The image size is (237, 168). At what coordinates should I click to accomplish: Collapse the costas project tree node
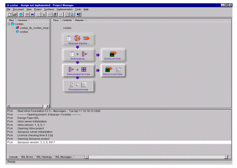(x=9, y=24)
